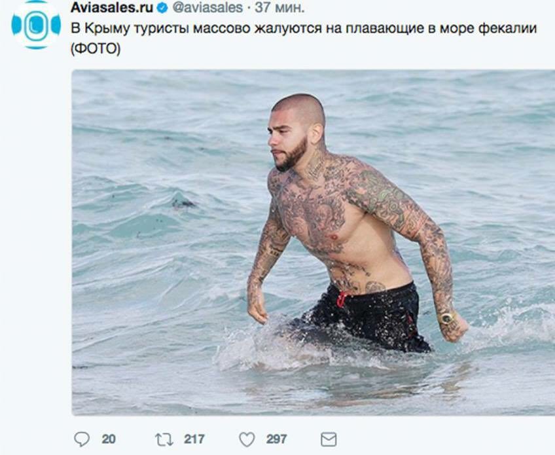View the like count 297
This screenshot has height=455, width=555.
coord(276,439)
